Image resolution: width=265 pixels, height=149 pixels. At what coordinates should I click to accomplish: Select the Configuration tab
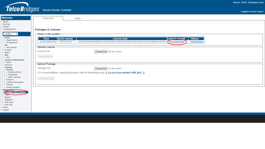click(48, 18)
